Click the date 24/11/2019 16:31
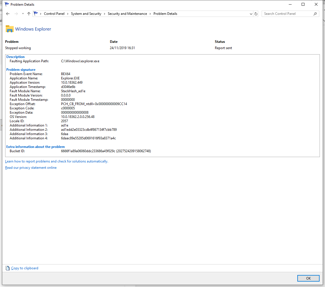Screen dimensions: 325x287 pyautogui.click(x=122, y=48)
